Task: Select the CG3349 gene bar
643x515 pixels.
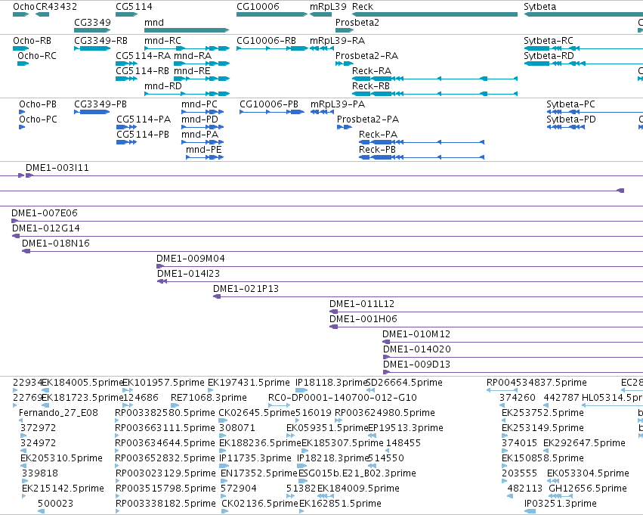Action: point(92,30)
